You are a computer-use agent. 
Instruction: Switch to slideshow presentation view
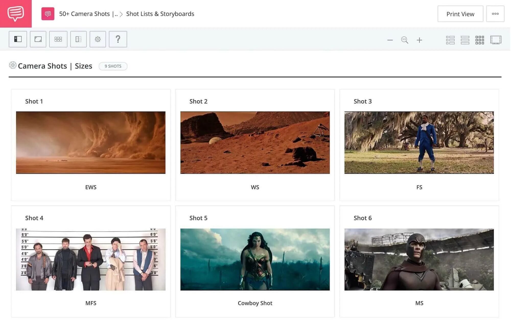[496, 40]
